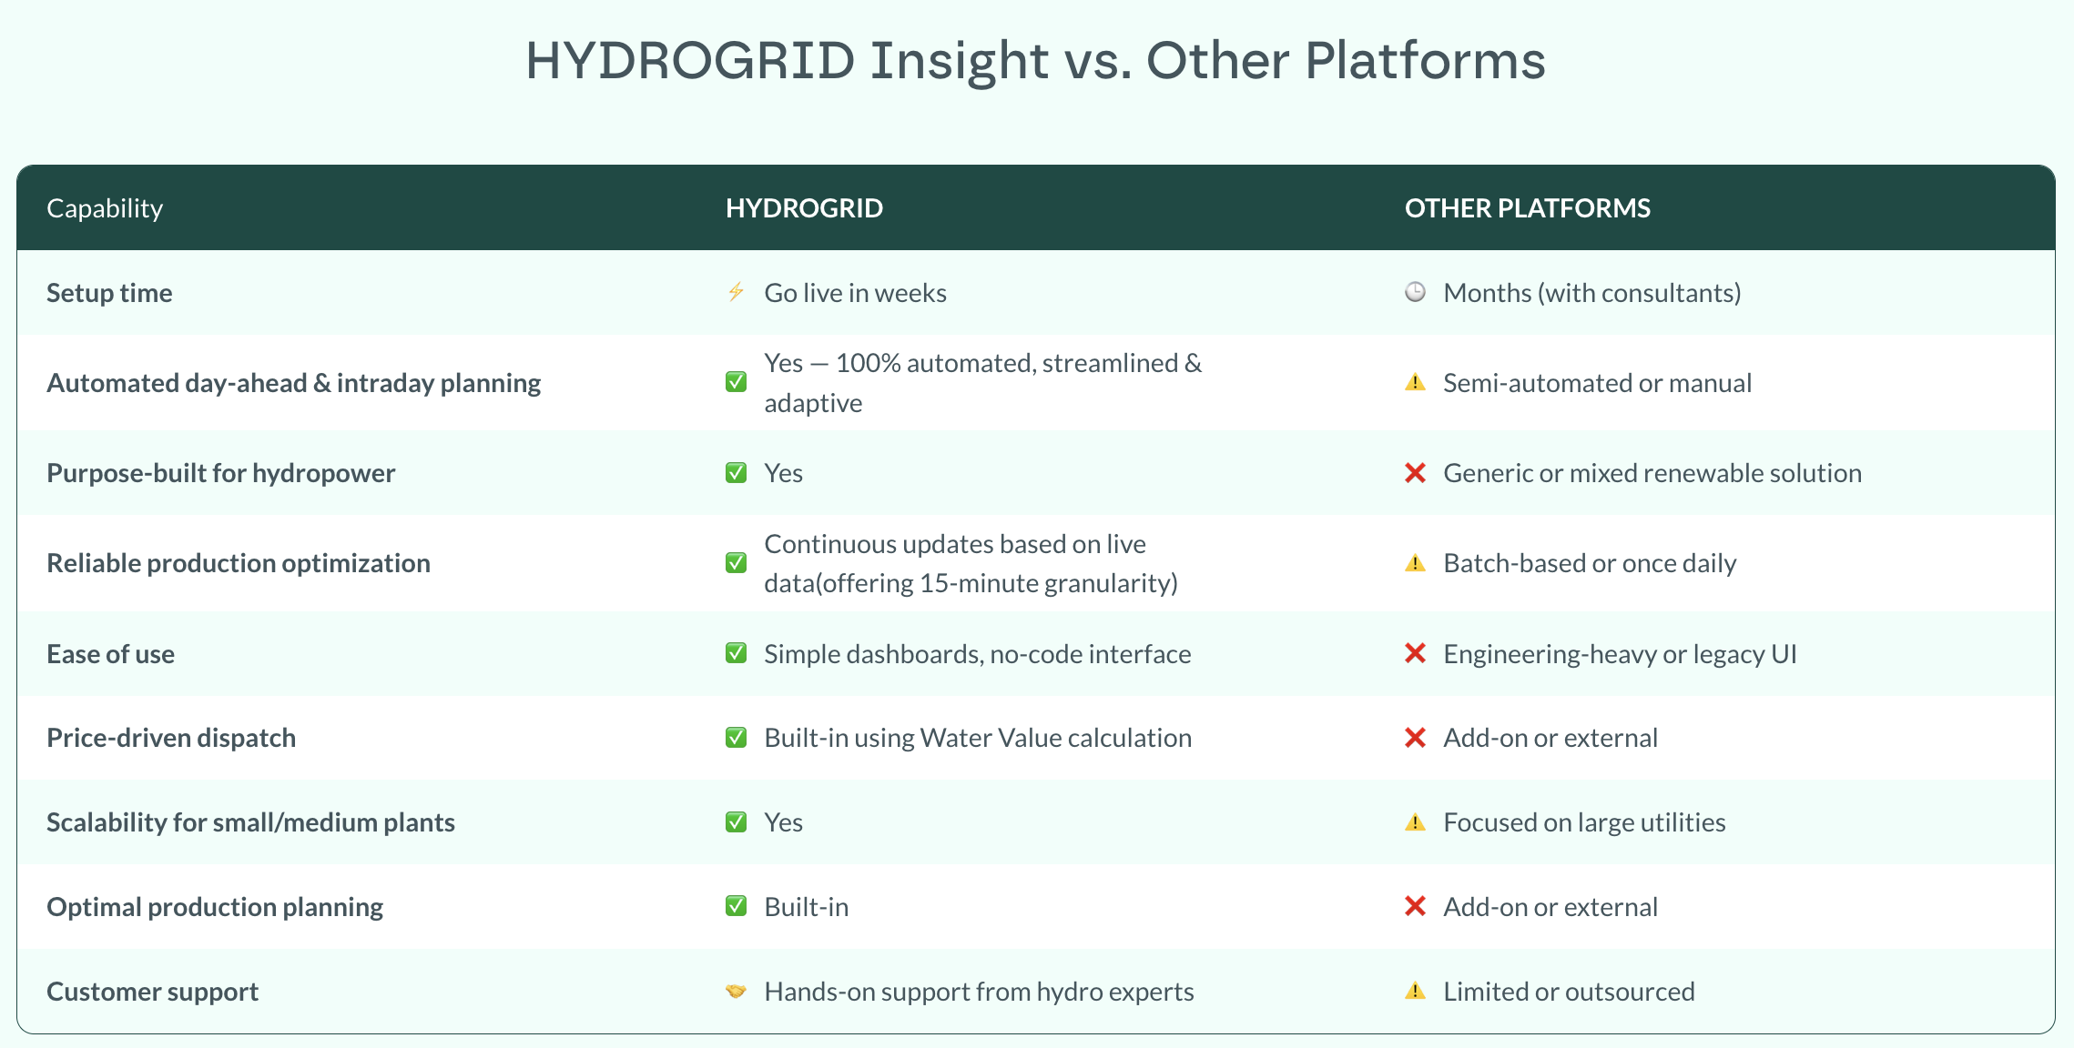Click the green checkmark next to Built-in using Water Value

coord(736,738)
